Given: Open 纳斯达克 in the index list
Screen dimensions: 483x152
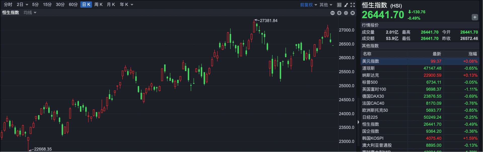Looking at the screenshot, I should coord(370,75).
